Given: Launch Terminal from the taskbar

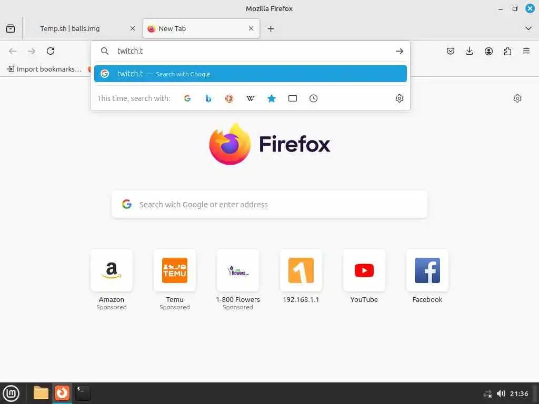Looking at the screenshot, I should click(x=83, y=393).
